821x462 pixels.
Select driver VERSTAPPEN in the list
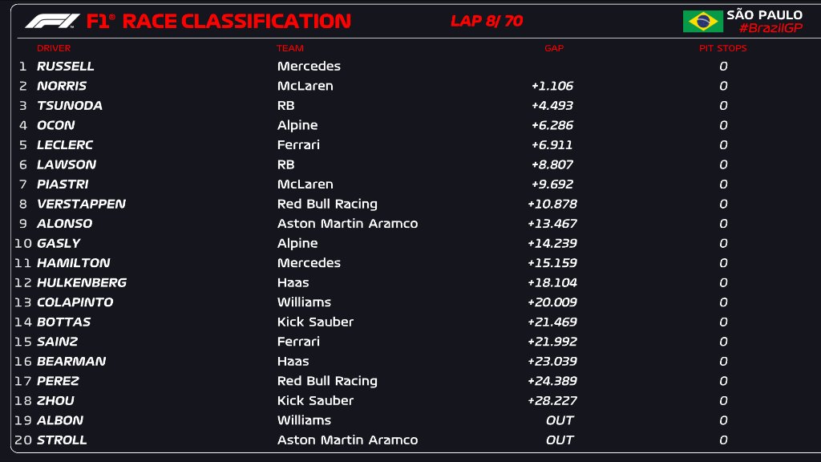[81, 204]
